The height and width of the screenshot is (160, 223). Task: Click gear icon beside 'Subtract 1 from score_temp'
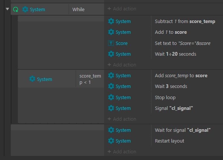(111, 22)
